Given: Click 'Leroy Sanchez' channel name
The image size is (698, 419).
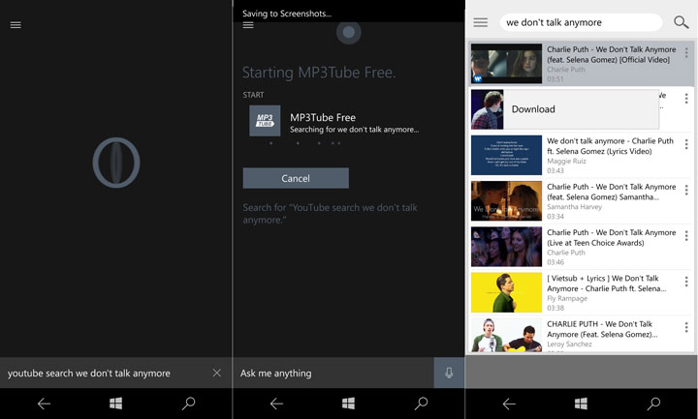Looking at the screenshot, I should coord(569,344).
